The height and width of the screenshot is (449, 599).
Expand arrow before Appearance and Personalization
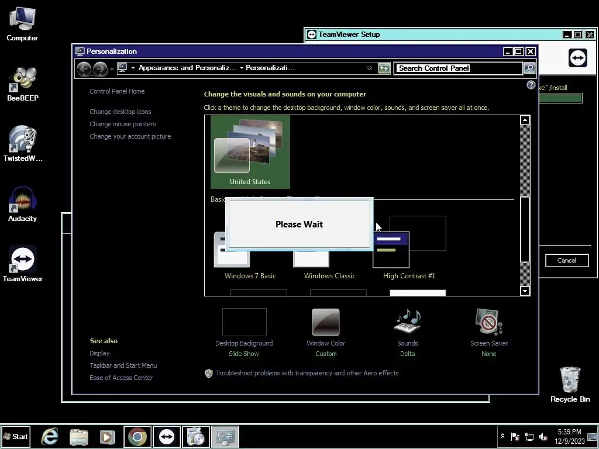pyautogui.click(x=133, y=68)
